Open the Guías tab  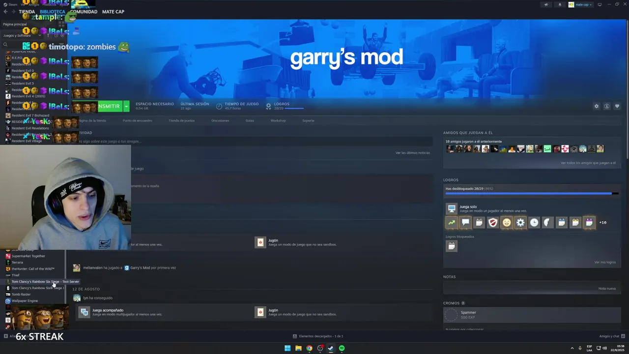pos(250,120)
